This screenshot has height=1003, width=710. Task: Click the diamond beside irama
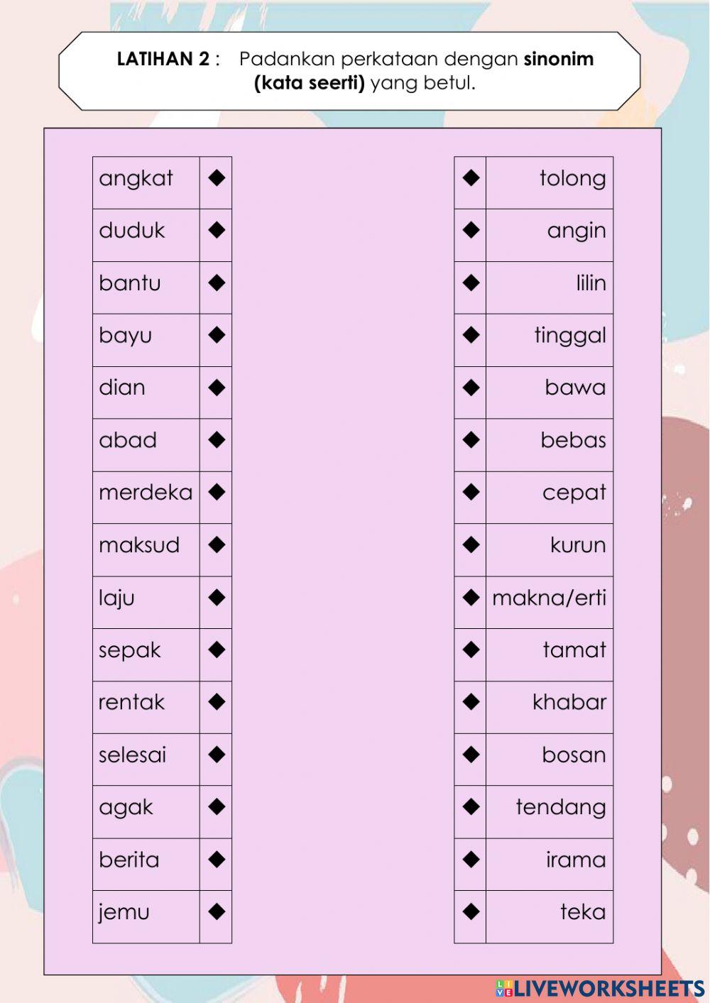471,860
